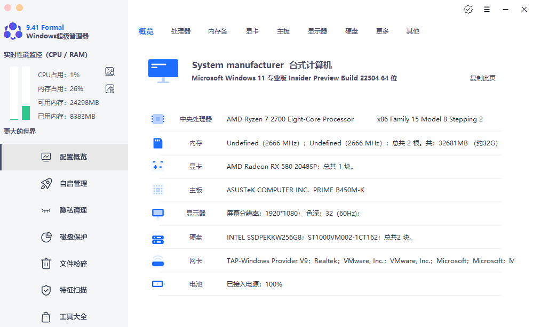This screenshot has height=327, width=533.
Task: Switch to the 处理器 tab
Action: click(181, 31)
